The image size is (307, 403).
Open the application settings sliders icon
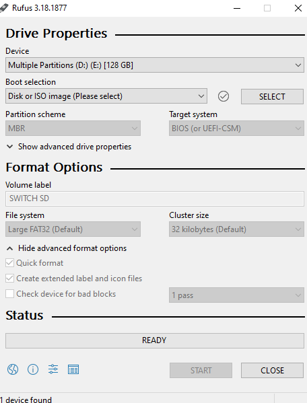[53, 369]
